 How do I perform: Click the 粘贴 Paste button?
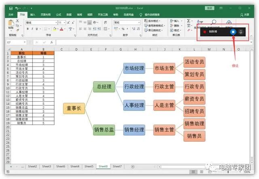(11, 25)
